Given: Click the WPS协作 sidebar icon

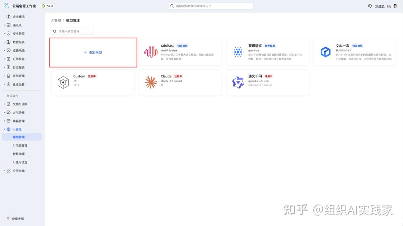Looking at the screenshot, I should pyautogui.click(x=9, y=112).
